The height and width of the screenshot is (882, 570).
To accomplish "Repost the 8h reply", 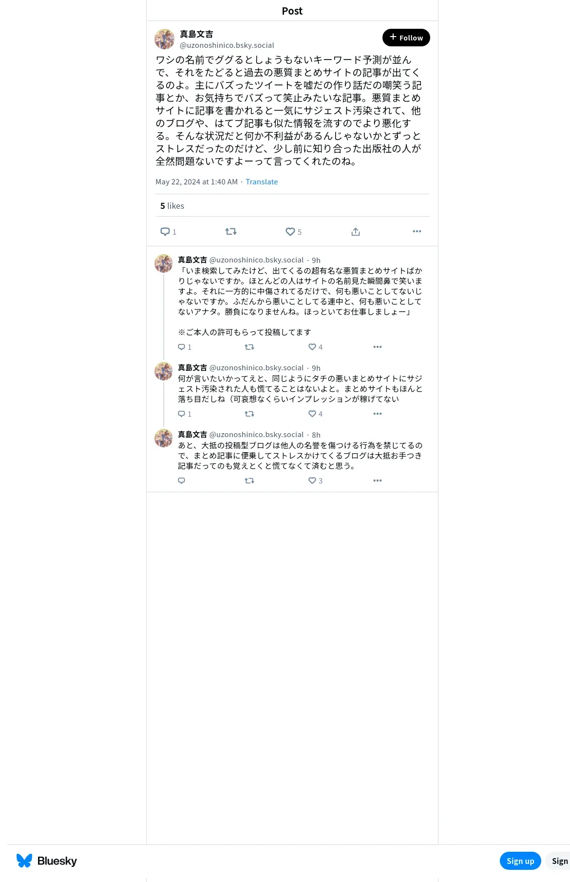I will [249, 481].
